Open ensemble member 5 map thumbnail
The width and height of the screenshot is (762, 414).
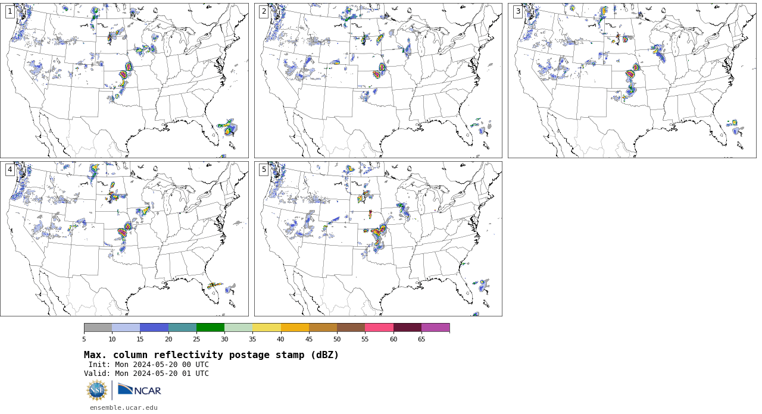click(378, 239)
